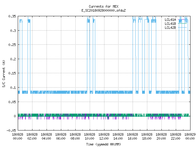Screen dimensions: 196x147
Task: Click the 0.25 y-axis tick value
Action: coord(12,45)
